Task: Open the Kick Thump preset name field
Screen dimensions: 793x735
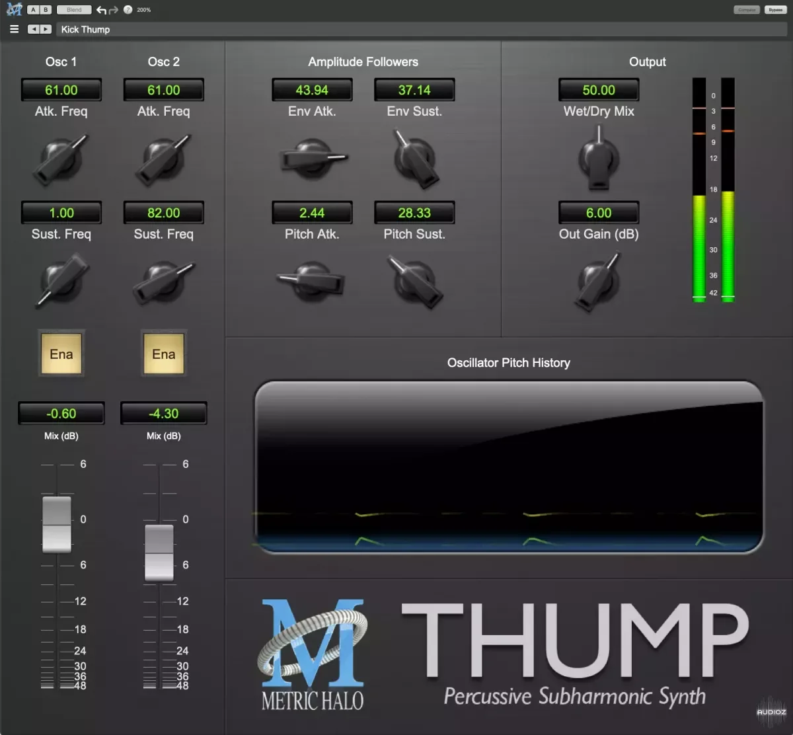Action: coord(423,29)
